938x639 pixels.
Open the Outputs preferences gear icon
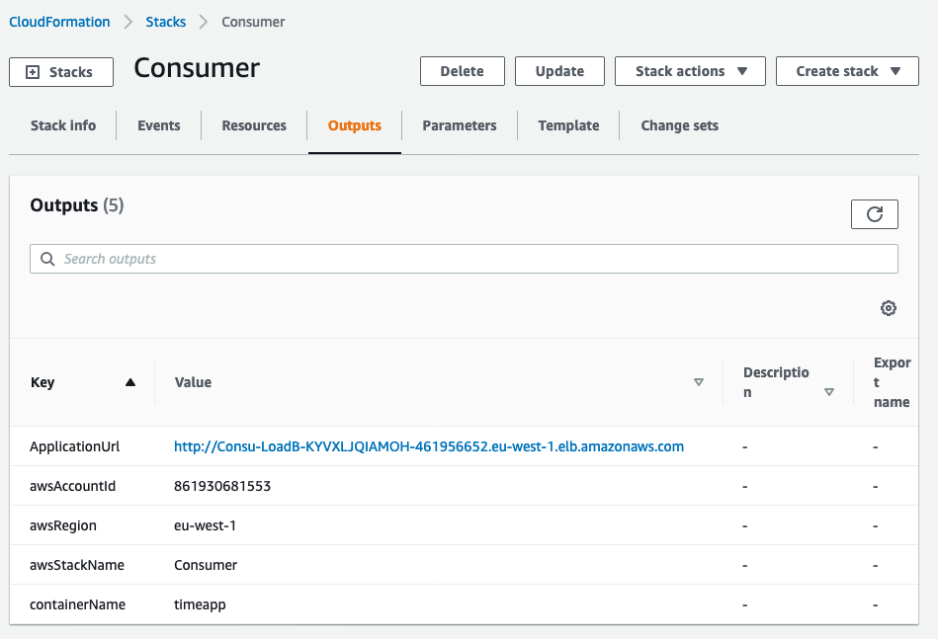click(888, 308)
